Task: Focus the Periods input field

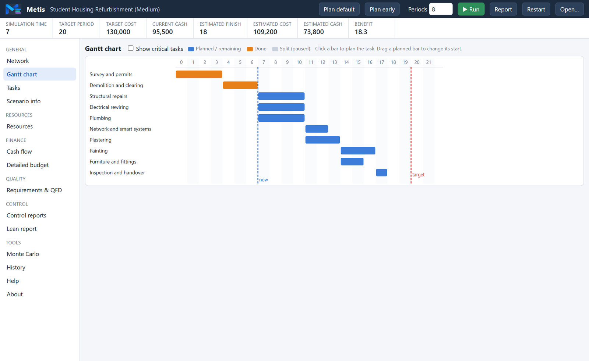Action: pos(441,9)
